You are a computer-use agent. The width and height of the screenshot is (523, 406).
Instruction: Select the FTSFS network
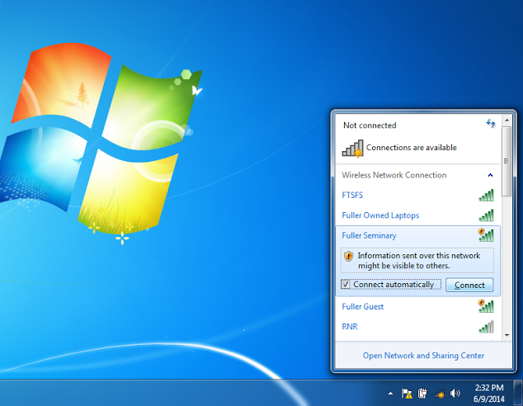click(417, 195)
